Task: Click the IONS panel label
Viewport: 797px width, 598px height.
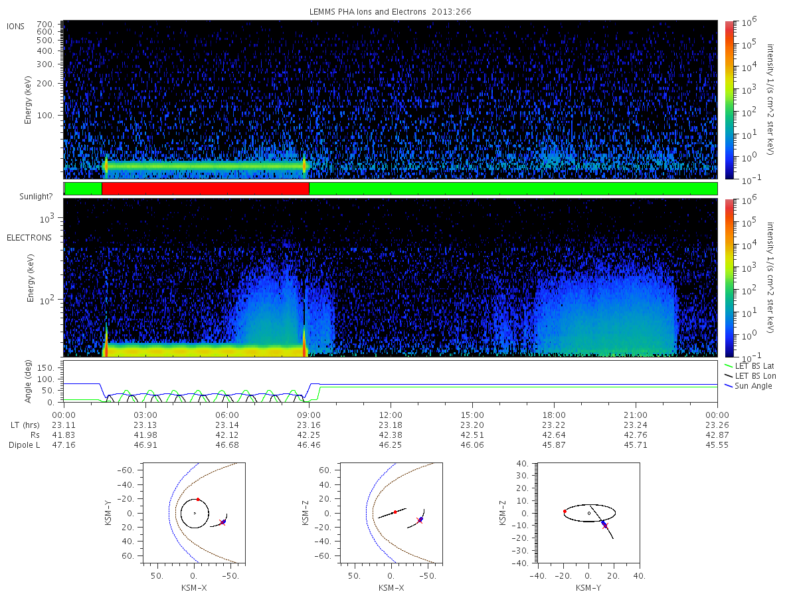Action: coord(16,27)
